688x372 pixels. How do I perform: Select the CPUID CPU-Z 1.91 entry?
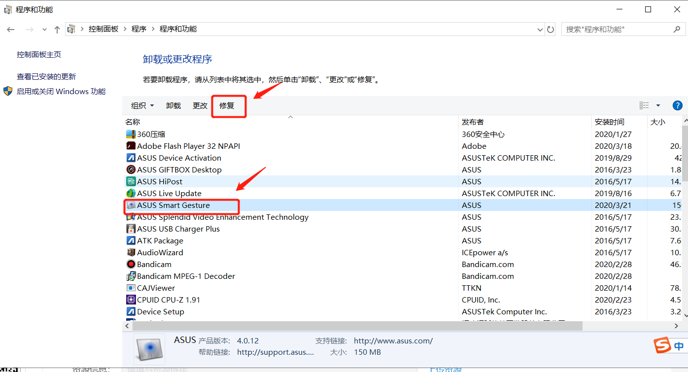[x=169, y=300]
